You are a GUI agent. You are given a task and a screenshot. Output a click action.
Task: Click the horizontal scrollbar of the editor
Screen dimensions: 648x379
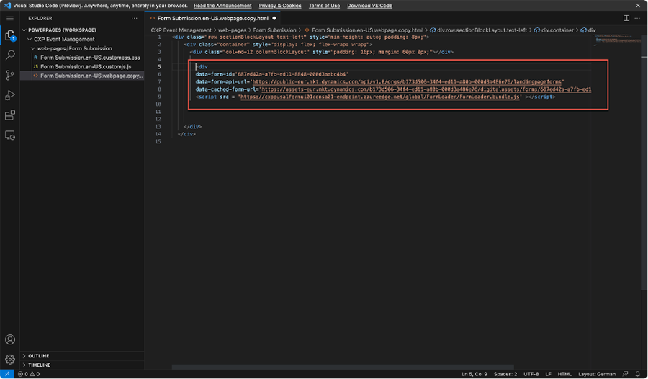pyautogui.click(x=343, y=367)
